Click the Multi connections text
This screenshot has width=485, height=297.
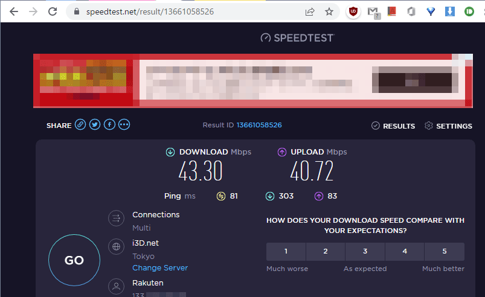coord(141,228)
